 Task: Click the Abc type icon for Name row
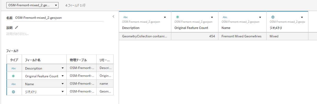(x=14, y=84)
